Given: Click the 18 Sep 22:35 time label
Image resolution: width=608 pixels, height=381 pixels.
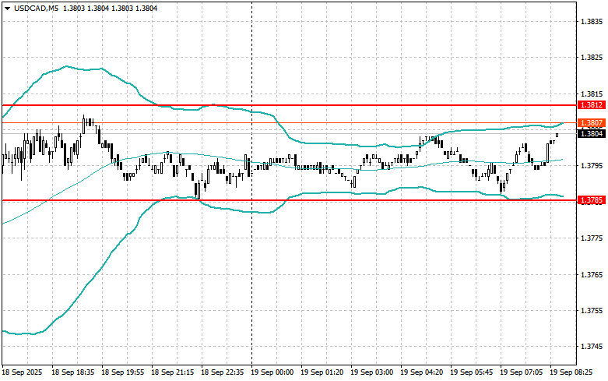Looking at the screenshot, I should pyautogui.click(x=222, y=372).
